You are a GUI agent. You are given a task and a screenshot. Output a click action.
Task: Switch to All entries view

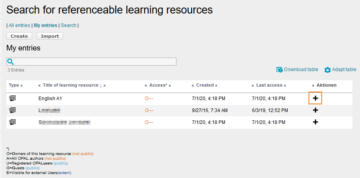click(x=19, y=25)
